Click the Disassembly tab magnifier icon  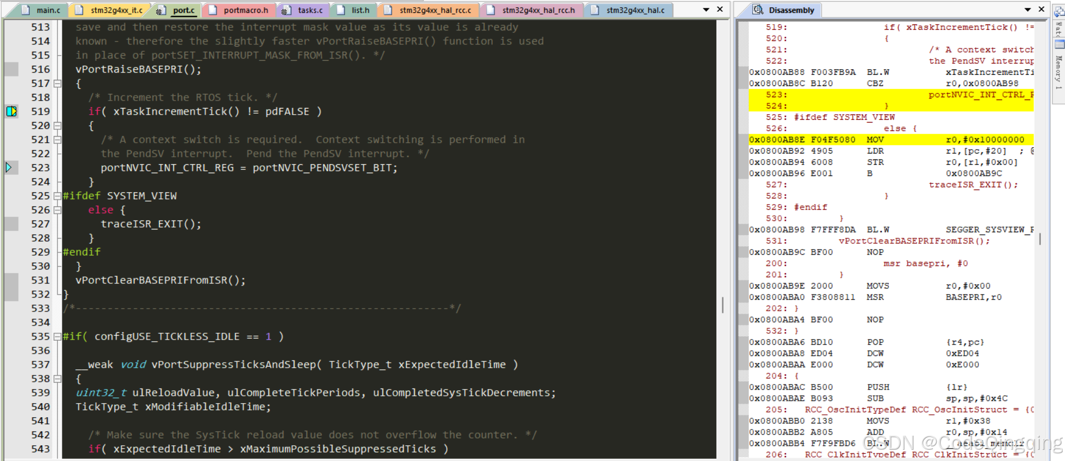(x=758, y=10)
